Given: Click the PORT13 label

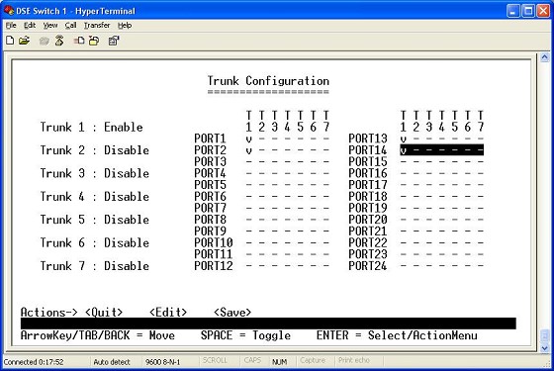Looking at the screenshot, I should (368, 139).
